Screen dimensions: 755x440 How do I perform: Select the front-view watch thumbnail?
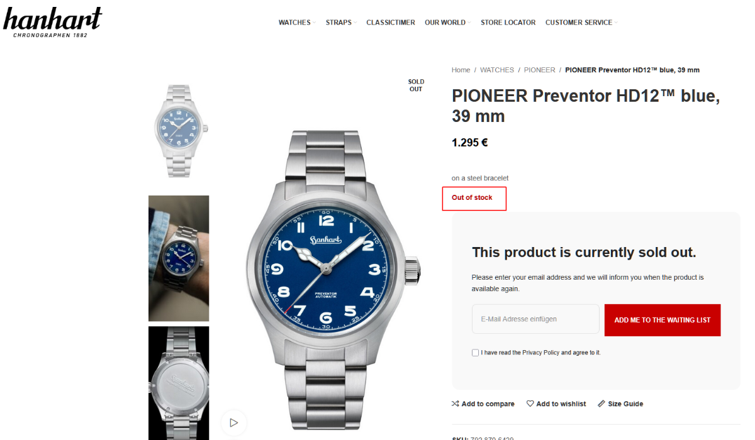(179, 130)
